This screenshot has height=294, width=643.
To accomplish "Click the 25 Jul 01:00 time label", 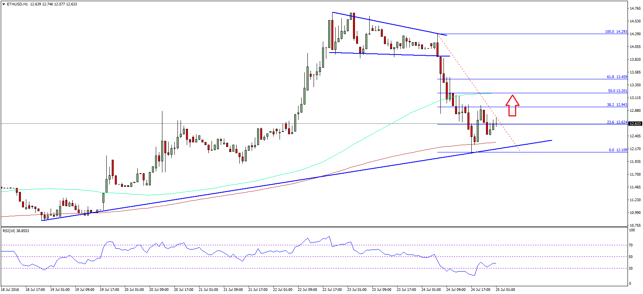I will point(505,289).
